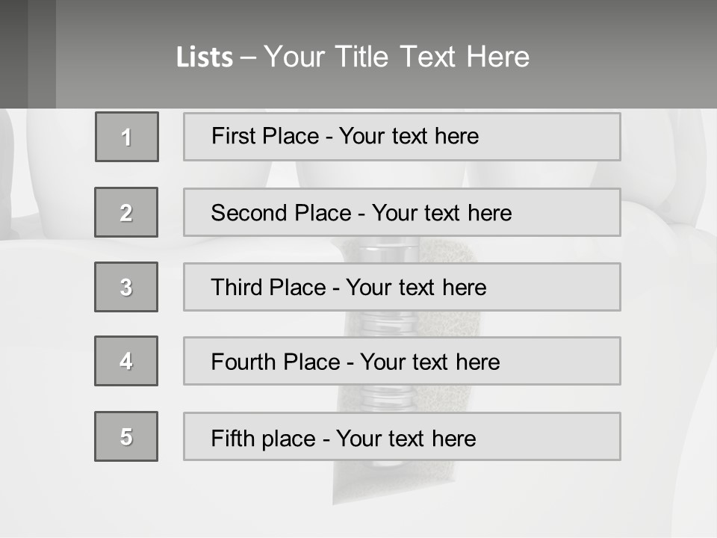Click the Fourth Place text bar

[402, 361]
